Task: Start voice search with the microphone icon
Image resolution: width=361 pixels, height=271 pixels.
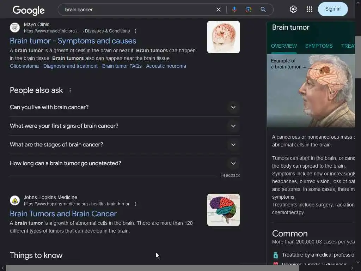Action: coord(234,10)
